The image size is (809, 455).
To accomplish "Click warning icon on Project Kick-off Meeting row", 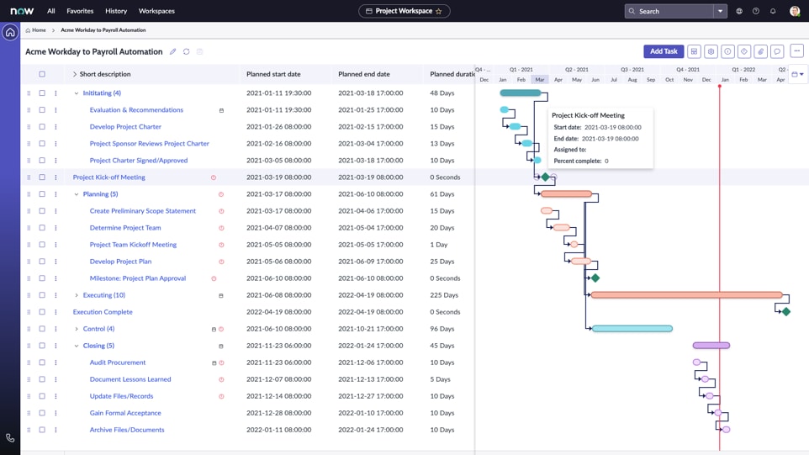I will [214, 177].
